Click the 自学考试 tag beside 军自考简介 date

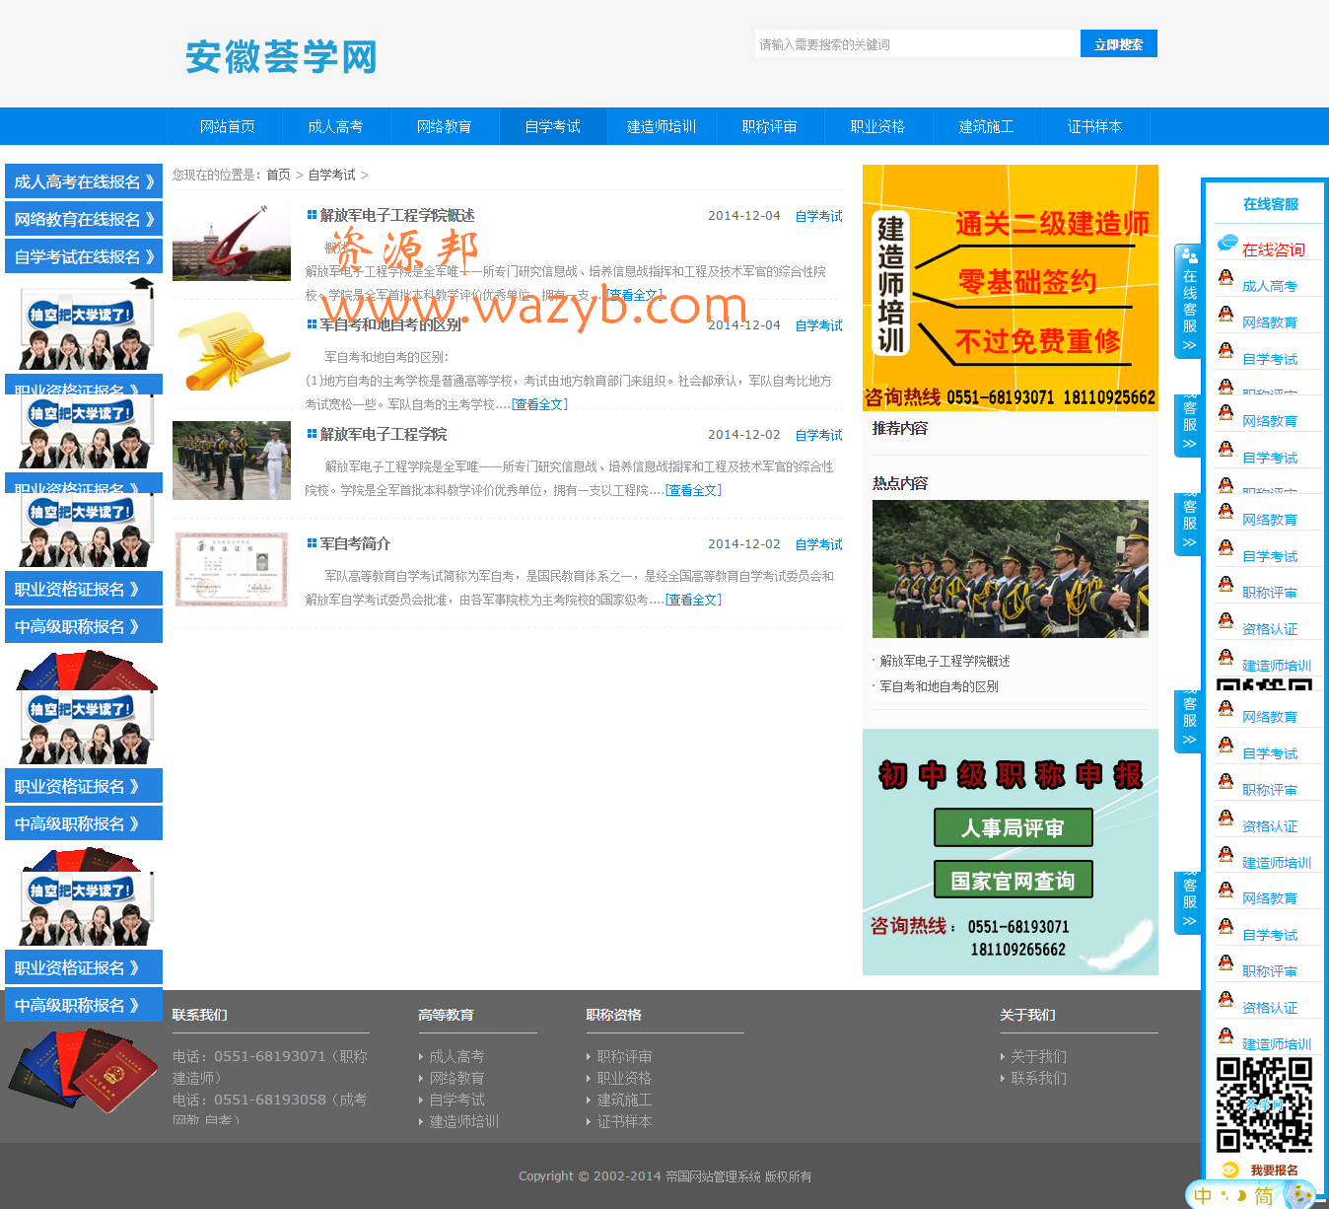point(818,544)
